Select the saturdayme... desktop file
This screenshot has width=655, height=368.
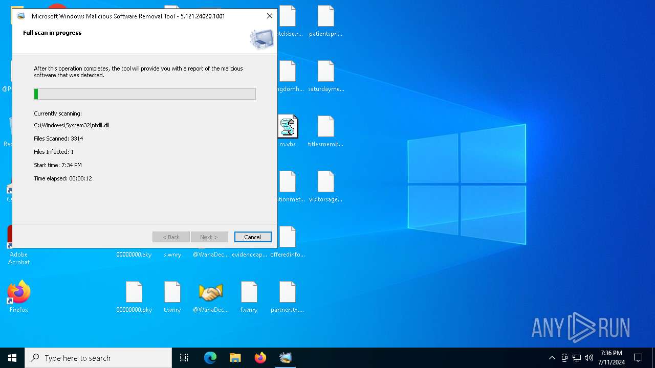pyautogui.click(x=326, y=77)
